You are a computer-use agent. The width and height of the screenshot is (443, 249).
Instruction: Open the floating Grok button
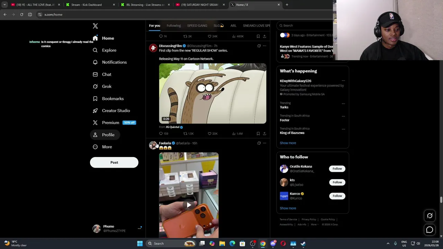tap(430, 216)
